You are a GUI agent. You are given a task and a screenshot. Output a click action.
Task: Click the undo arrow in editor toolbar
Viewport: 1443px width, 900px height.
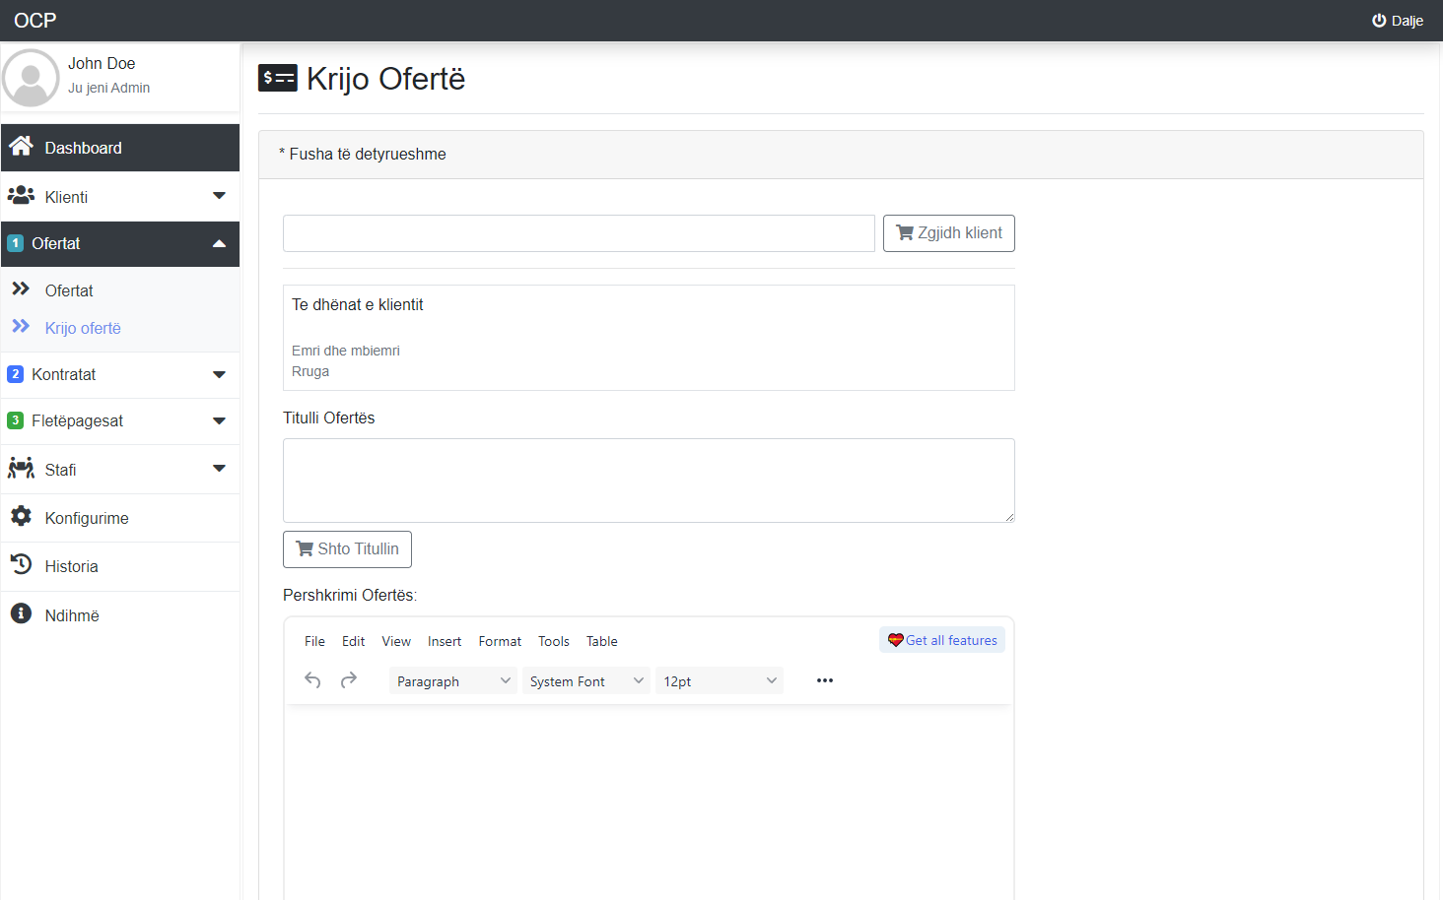click(312, 680)
